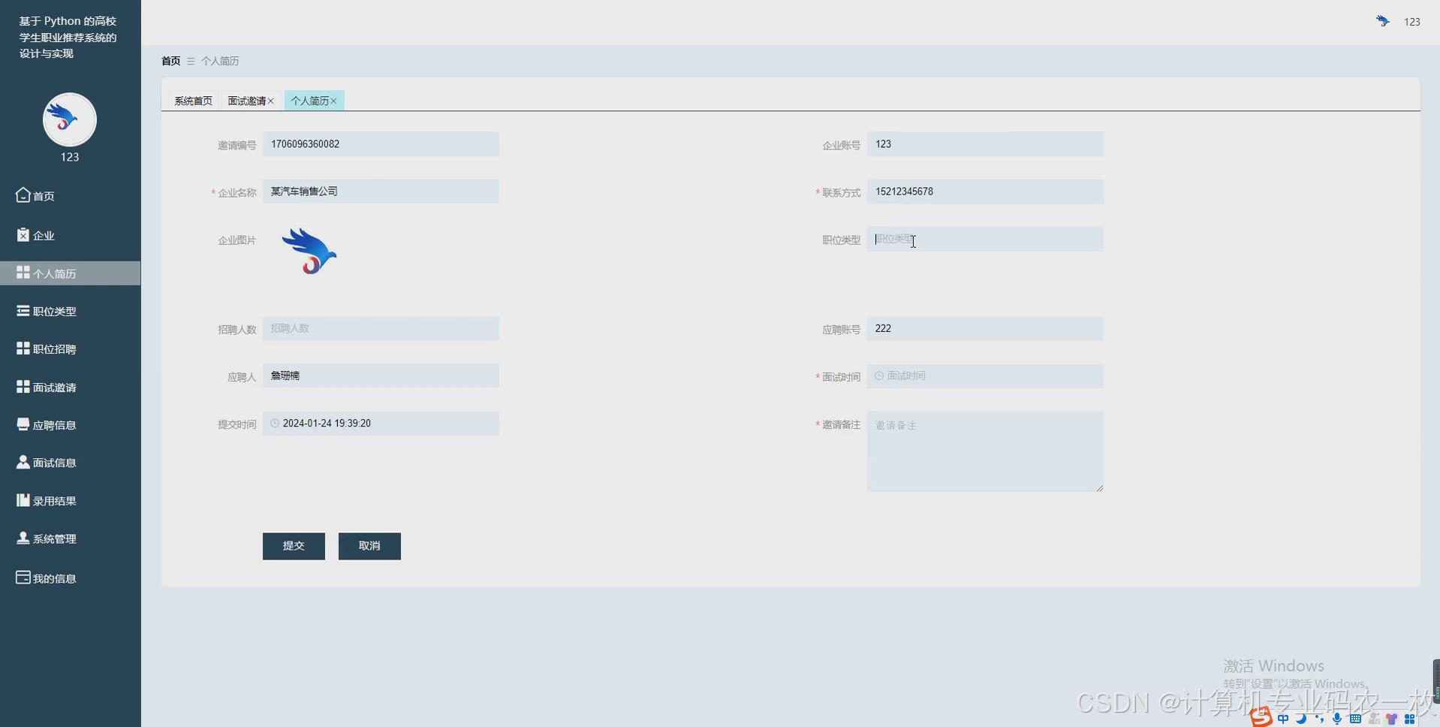Click the 邀请编号 field showing 1706096360082
This screenshot has width=1440, height=727.
click(381, 144)
